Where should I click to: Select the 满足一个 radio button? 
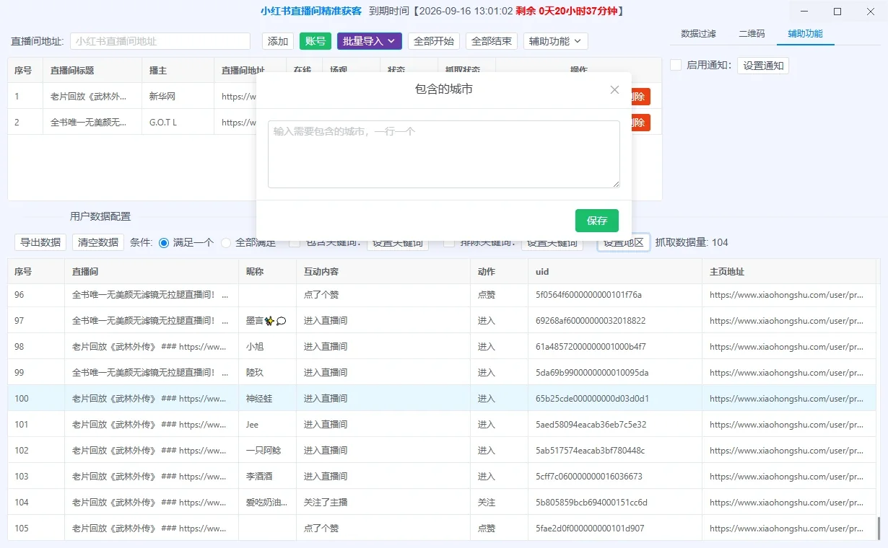click(164, 242)
